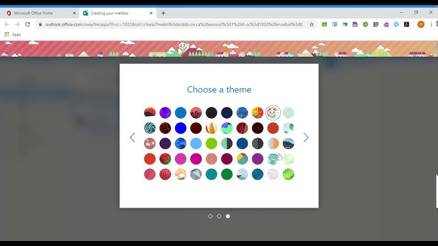Open Chrome three-dot menu
Image resolution: width=438 pixels, height=246 pixels.
coord(431,25)
